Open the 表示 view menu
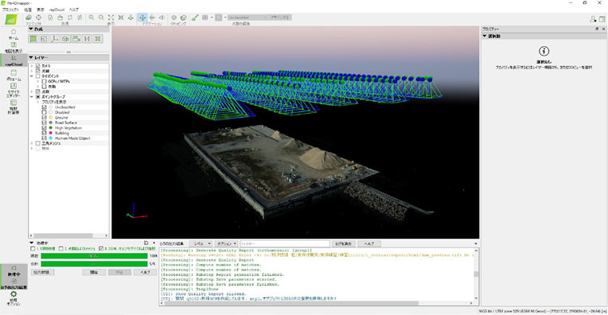Viewport: 608px width, 315px height. [x=41, y=10]
